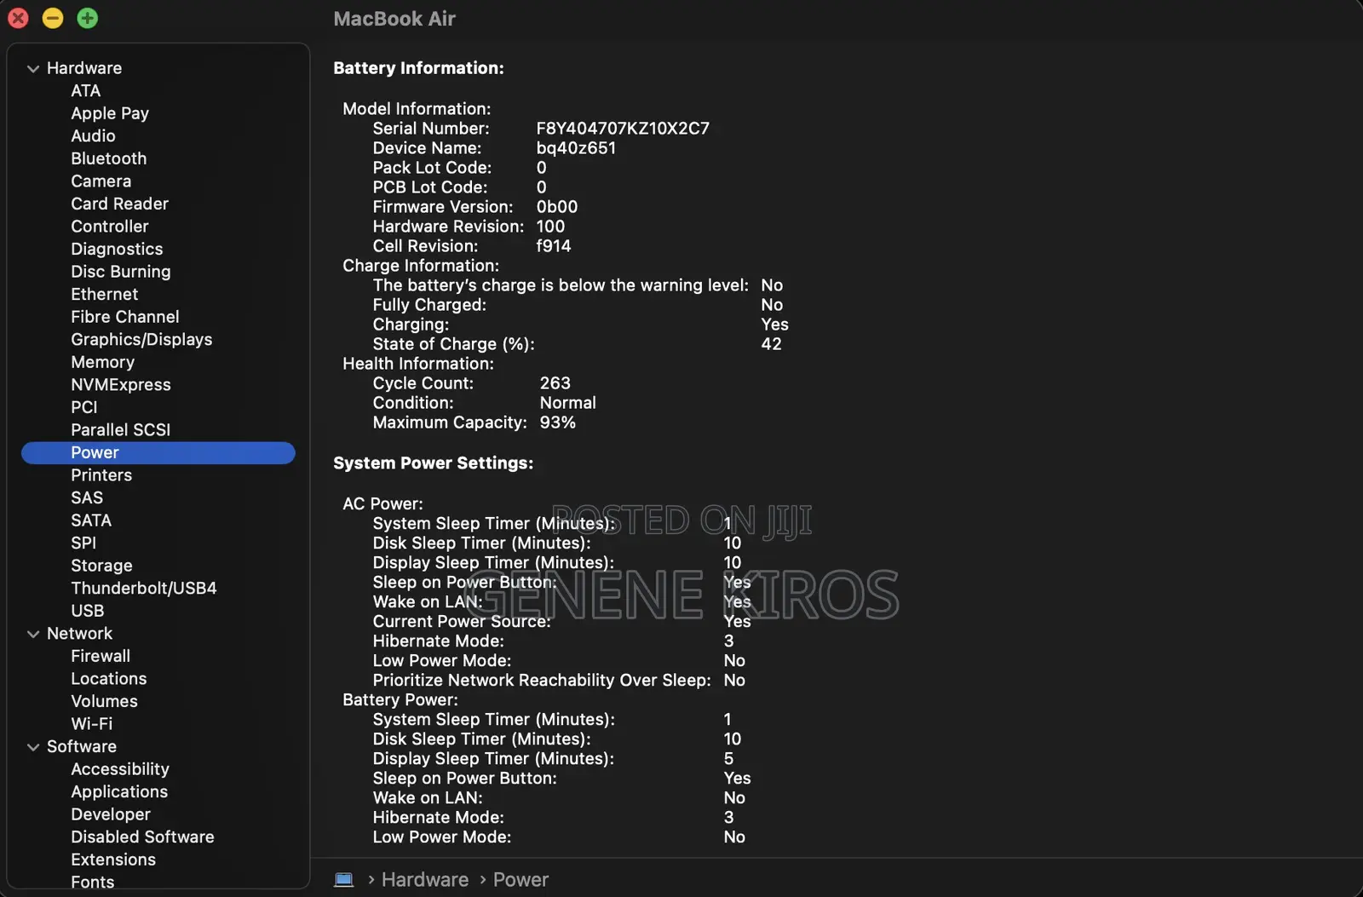Click the Condition value Normal
The image size is (1363, 897).
click(568, 403)
